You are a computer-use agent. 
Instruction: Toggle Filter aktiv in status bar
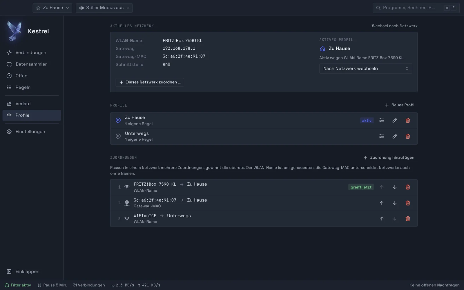click(x=18, y=285)
